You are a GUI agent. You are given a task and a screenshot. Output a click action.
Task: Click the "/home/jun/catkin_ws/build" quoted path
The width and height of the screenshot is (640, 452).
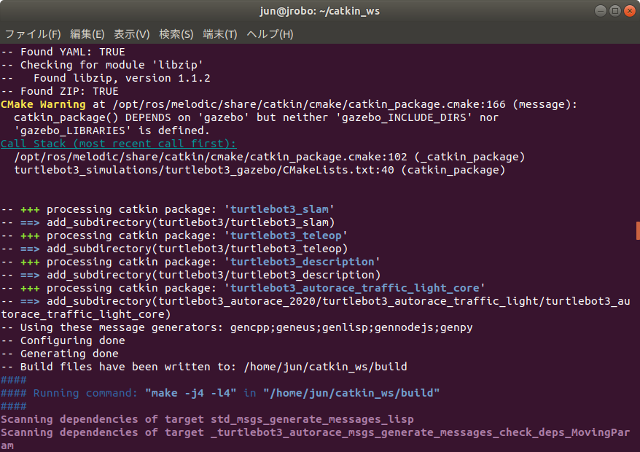pos(351,393)
